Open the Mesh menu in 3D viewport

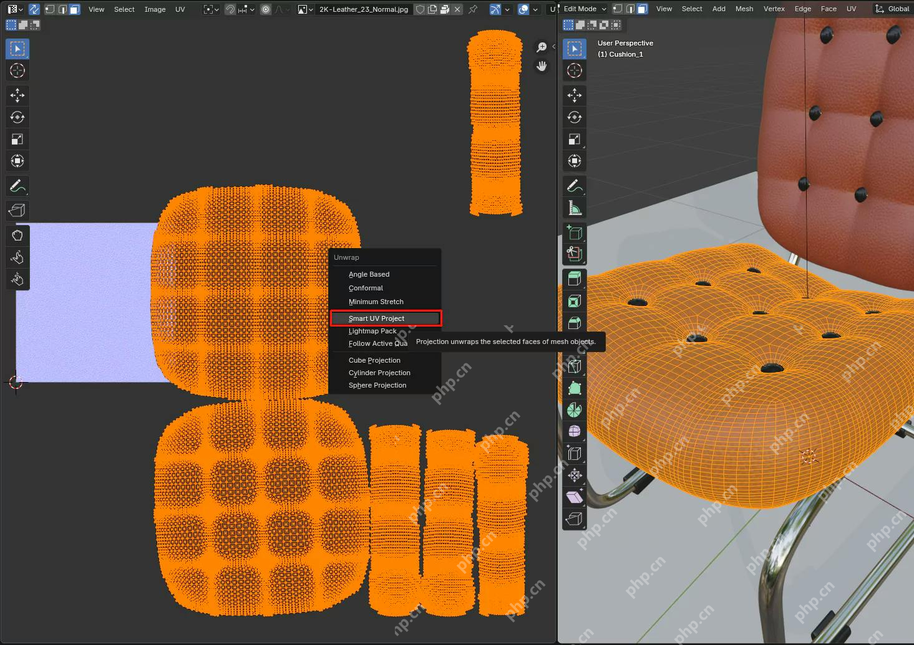[x=744, y=9]
